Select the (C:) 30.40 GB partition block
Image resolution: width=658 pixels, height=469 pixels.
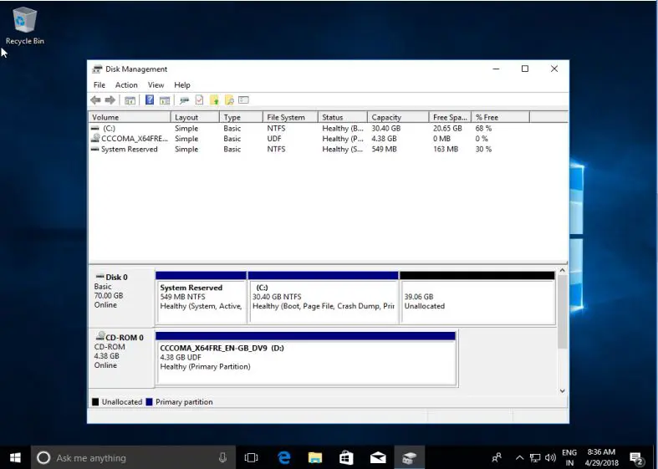tap(323, 301)
